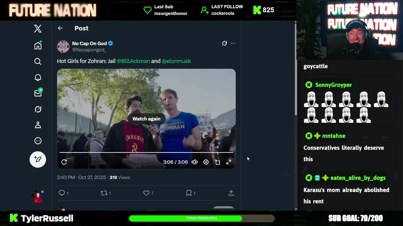Click cockercola follower name
403x226 pixels.
[223, 13]
